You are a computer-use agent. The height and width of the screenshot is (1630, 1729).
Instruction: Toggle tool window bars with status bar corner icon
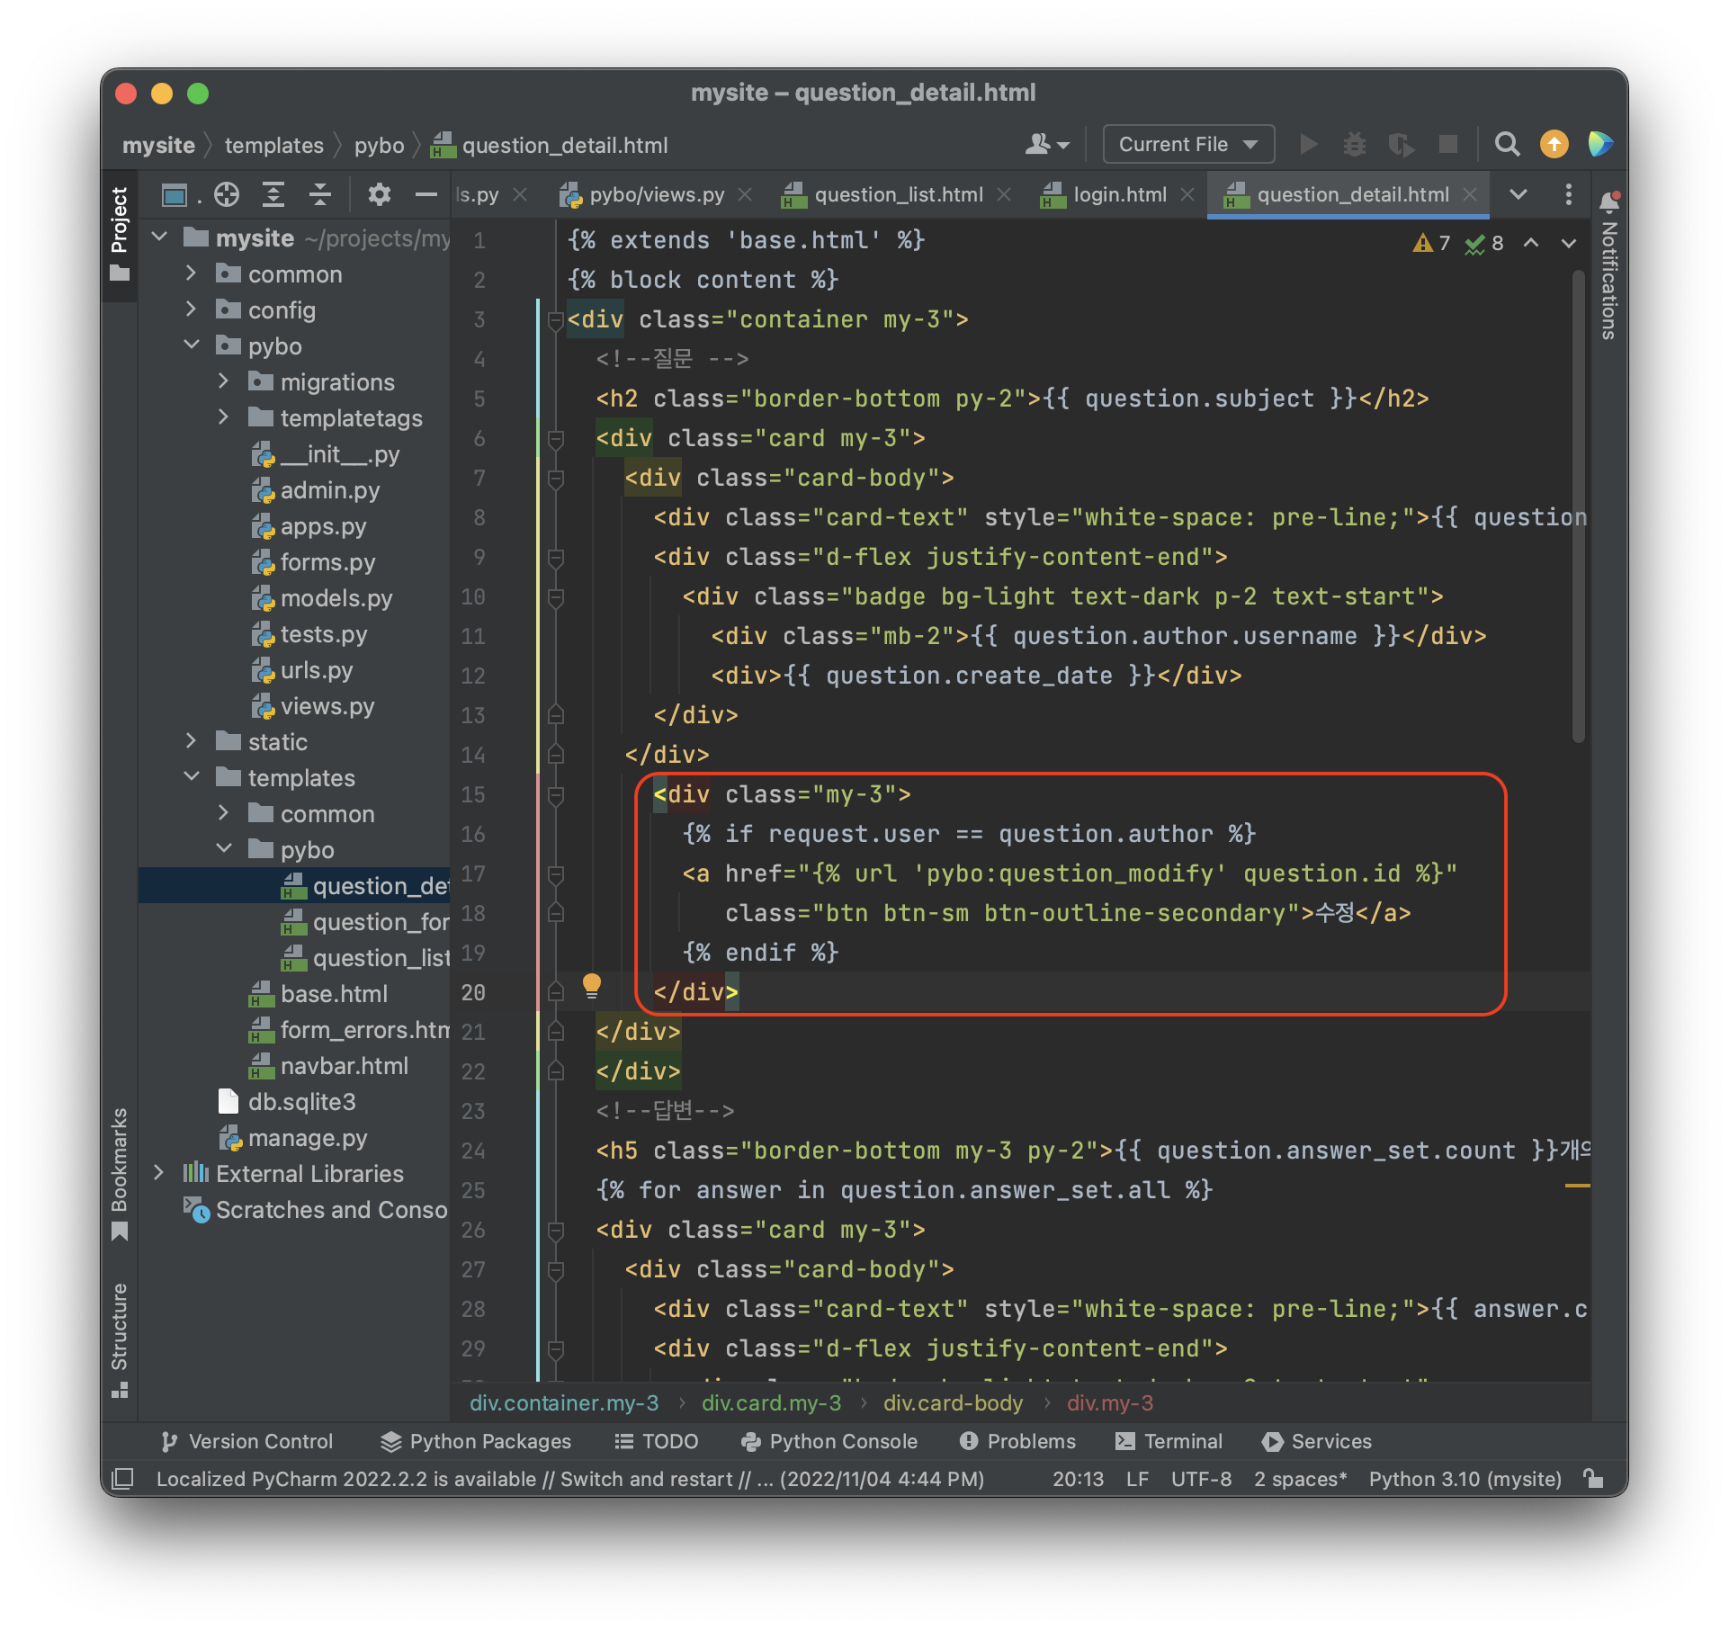(122, 1479)
